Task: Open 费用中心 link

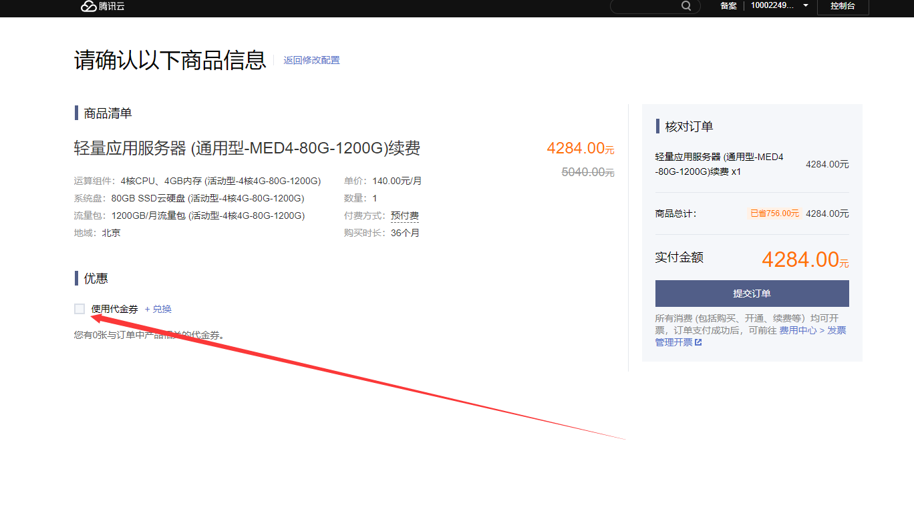Action: click(798, 330)
